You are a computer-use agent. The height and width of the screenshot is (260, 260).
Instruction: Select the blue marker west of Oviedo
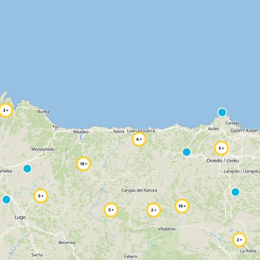point(186,152)
